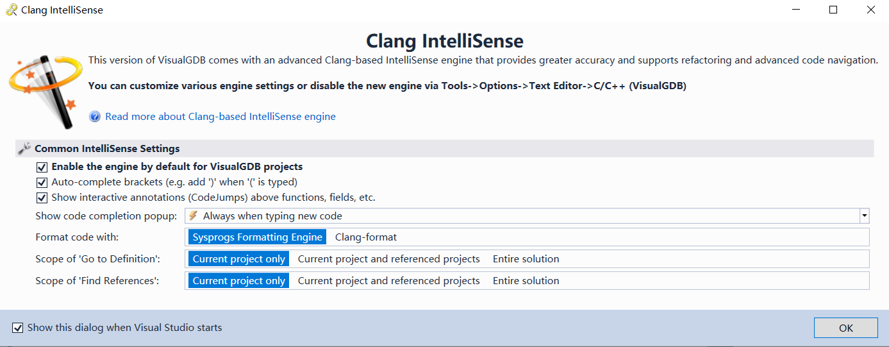Set Find References to Current project and referenced projects
The image size is (889, 347).
[x=388, y=281]
